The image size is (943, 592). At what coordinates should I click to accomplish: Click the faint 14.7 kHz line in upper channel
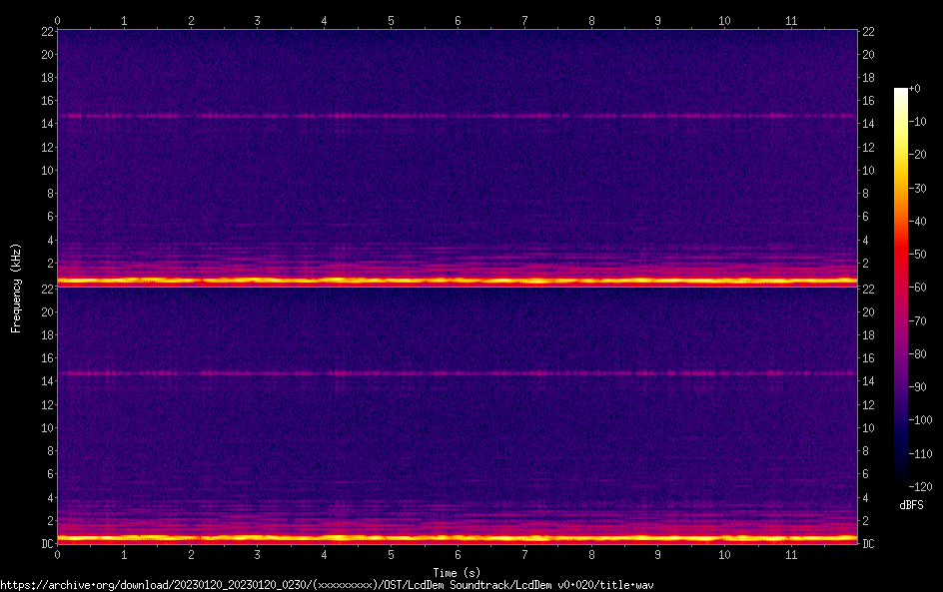(457, 116)
